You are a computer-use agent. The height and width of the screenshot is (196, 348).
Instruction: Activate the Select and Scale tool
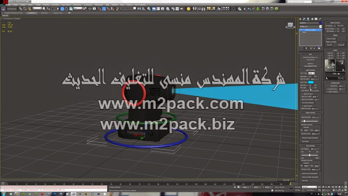point(71,9)
